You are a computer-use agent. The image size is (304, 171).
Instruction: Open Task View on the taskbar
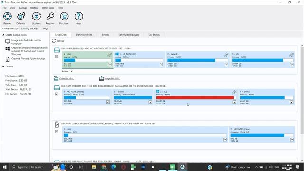tap(81, 167)
